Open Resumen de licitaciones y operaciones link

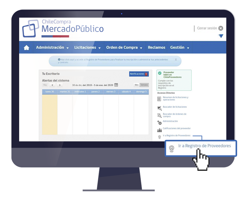pyautogui.click(x=175, y=98)
